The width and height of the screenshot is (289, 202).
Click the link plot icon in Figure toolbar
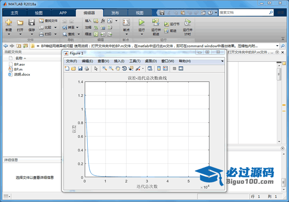[150, 69]
